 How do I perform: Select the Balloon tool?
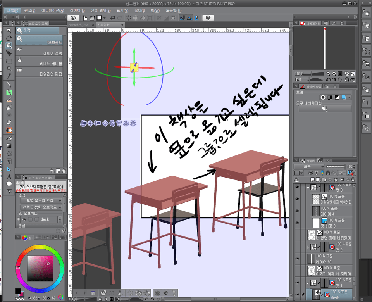(9, 184)
